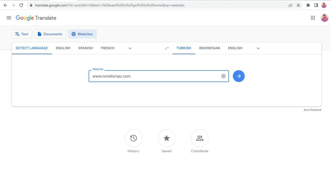Choose Detect Language as source

32,48
